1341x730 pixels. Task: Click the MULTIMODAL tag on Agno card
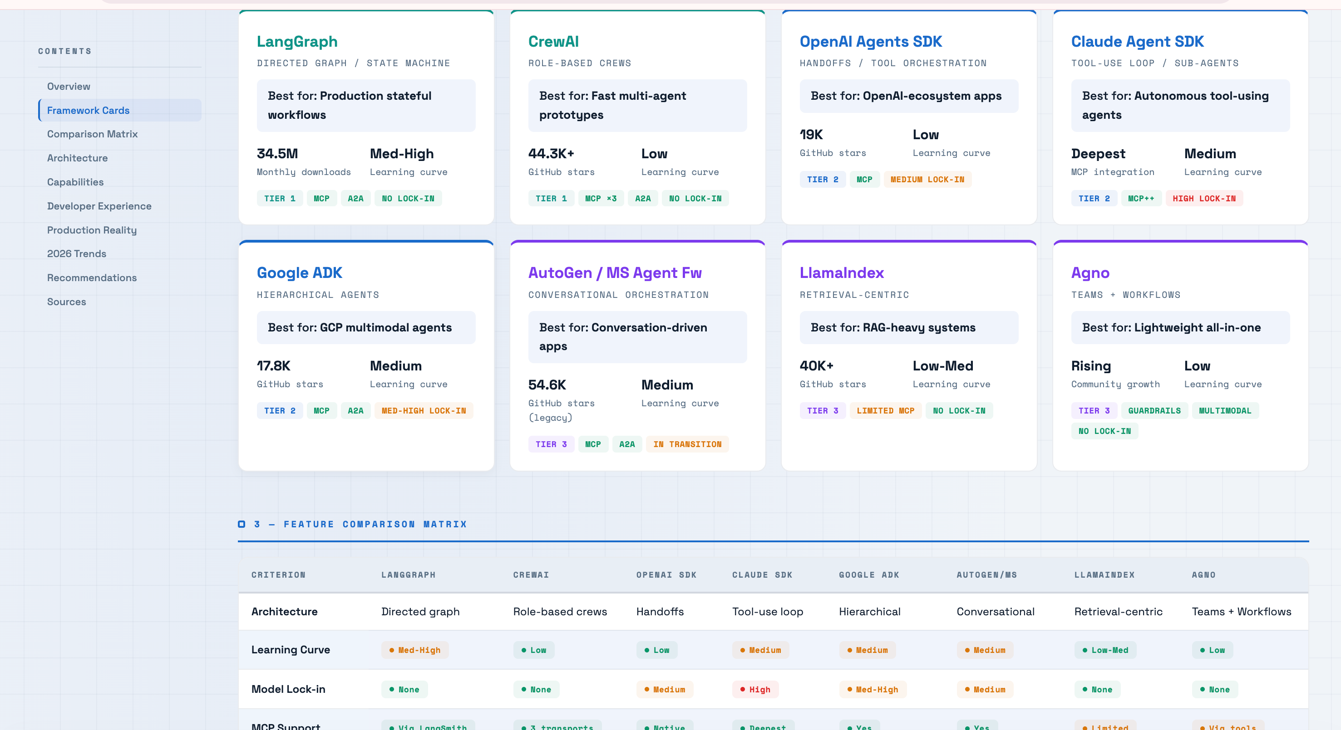pyautogui.click(x=1224, y=411)
